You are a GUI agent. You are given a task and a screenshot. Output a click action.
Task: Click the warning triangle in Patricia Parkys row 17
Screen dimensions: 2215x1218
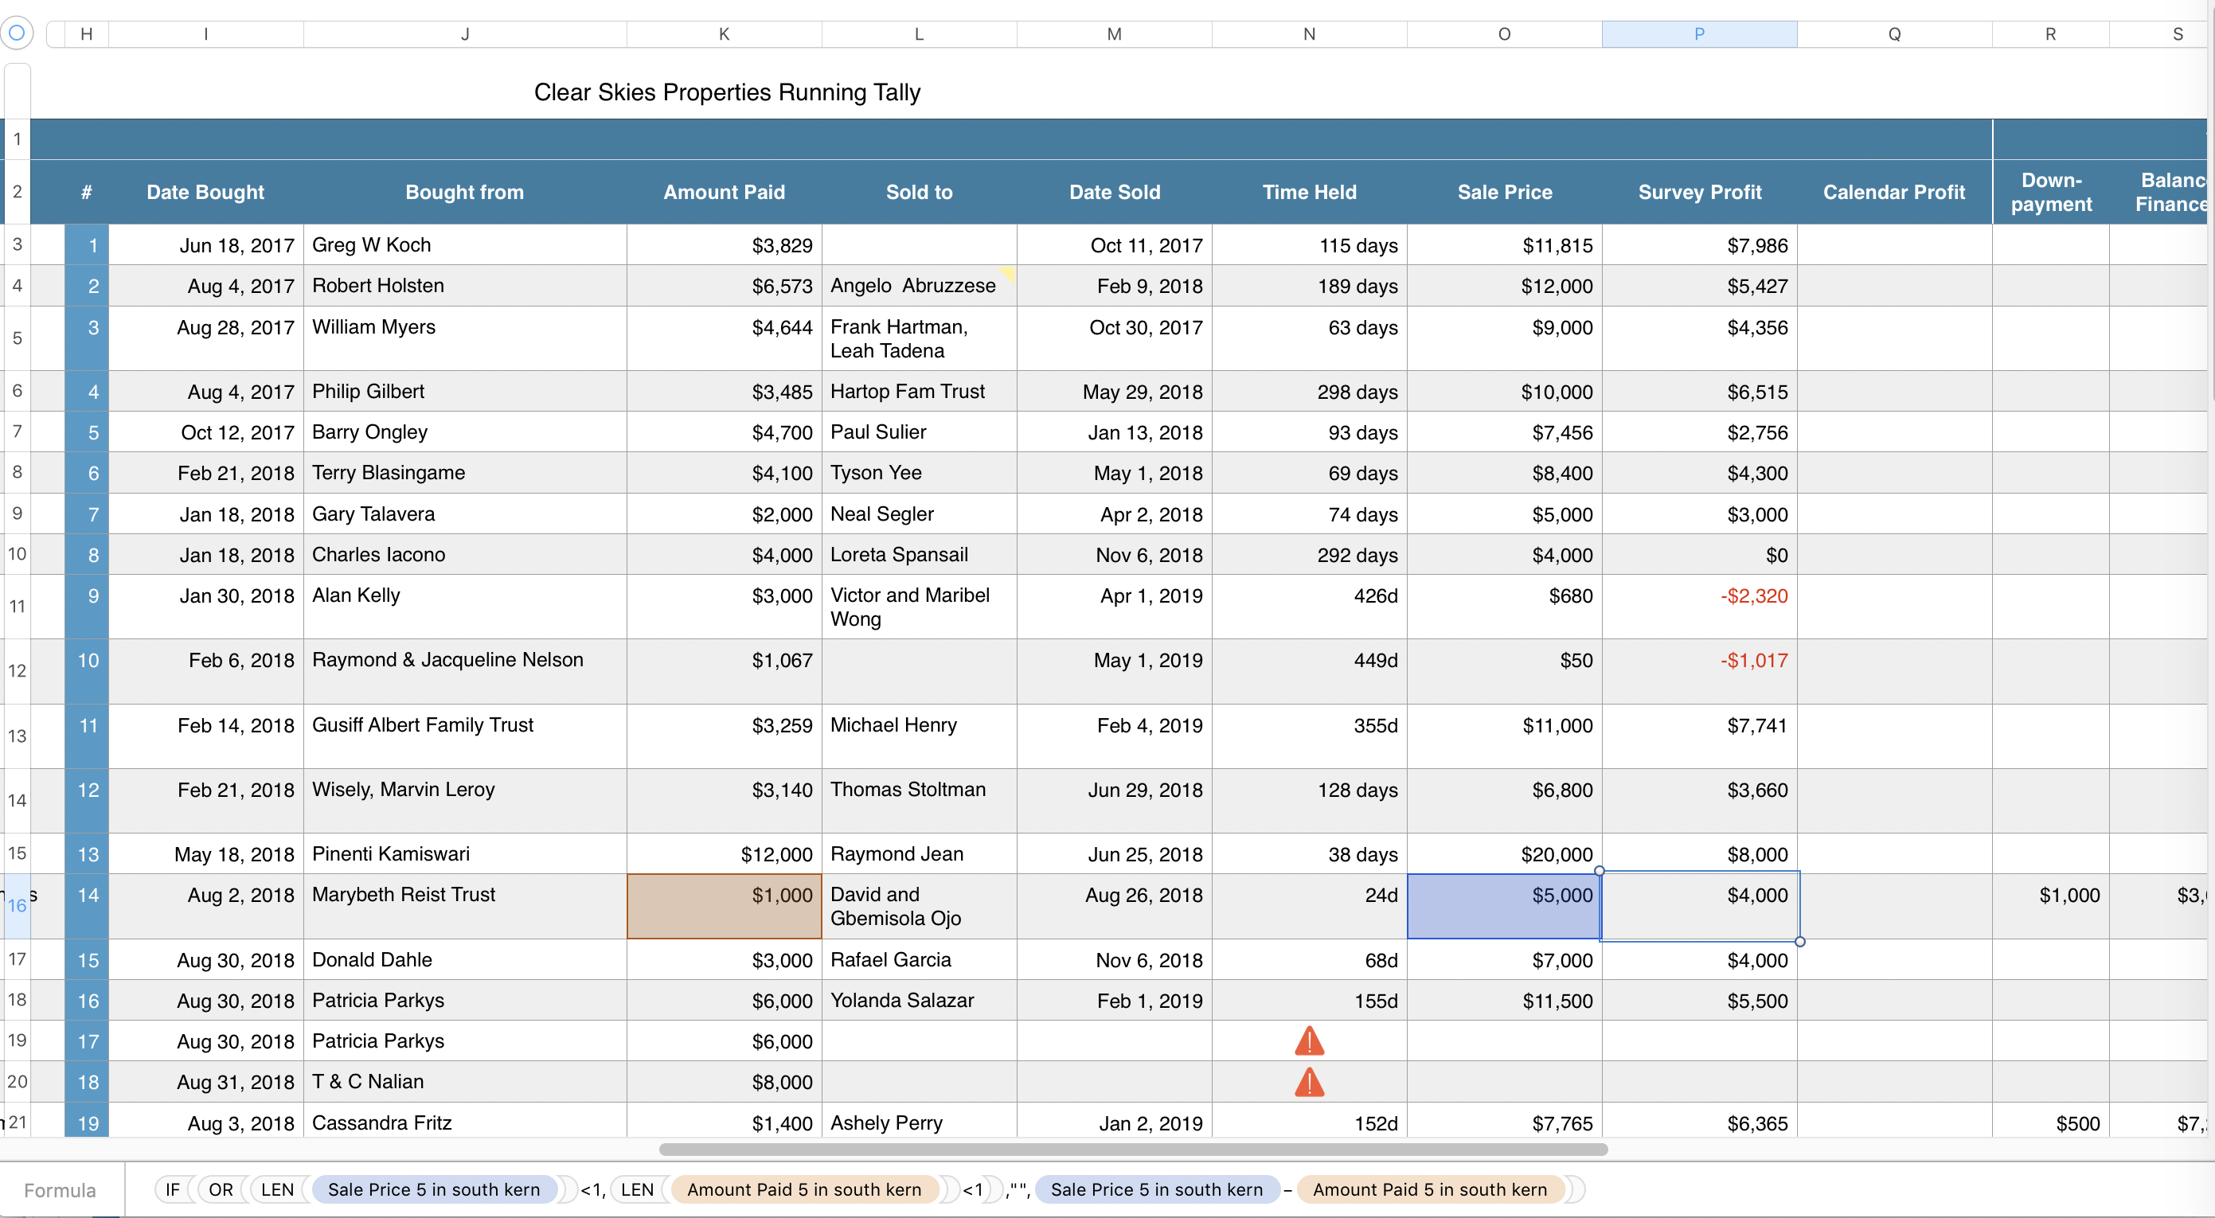(x=1309, y=1041)
